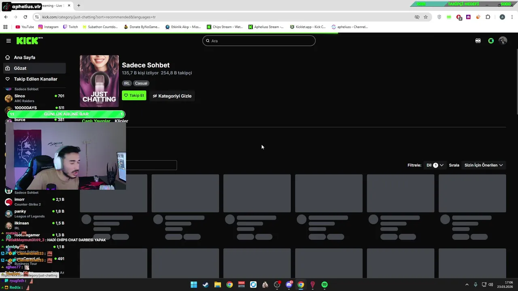Viewport: 518px width, 291px height.
Task: Reload the current browser page
Action: 25,17
